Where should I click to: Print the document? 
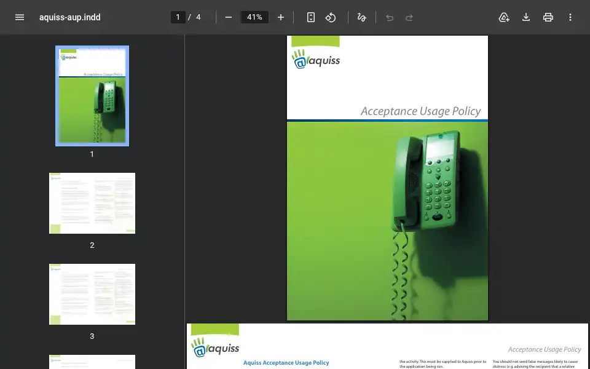click(x=548, y=17)
